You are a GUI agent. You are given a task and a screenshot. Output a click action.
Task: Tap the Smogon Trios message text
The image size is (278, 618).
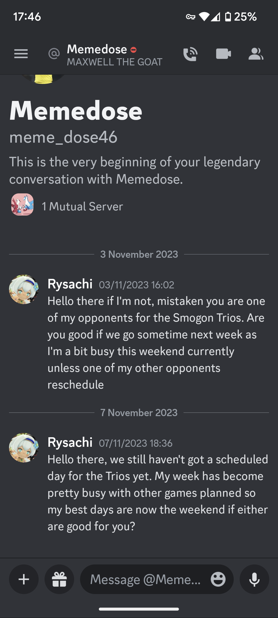coord(156,342)
